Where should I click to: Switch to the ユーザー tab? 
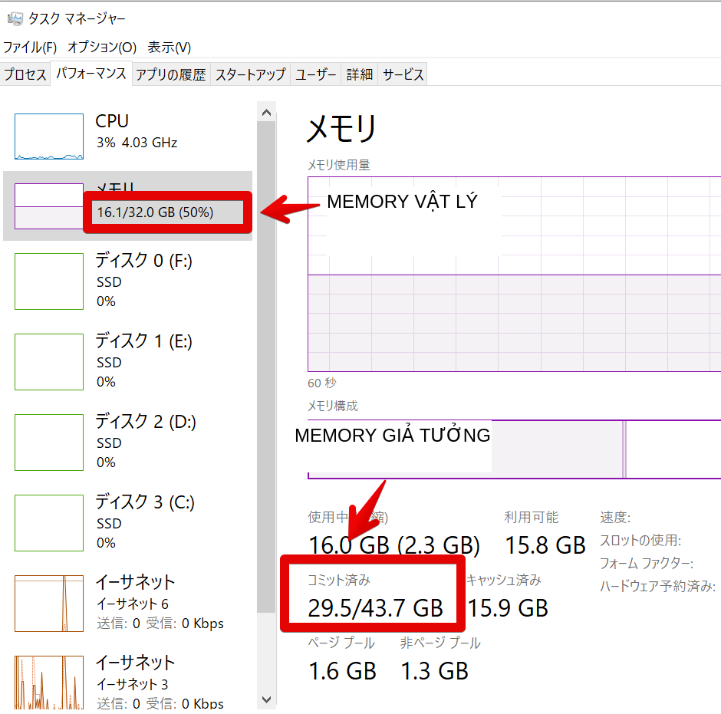point(316,74)
